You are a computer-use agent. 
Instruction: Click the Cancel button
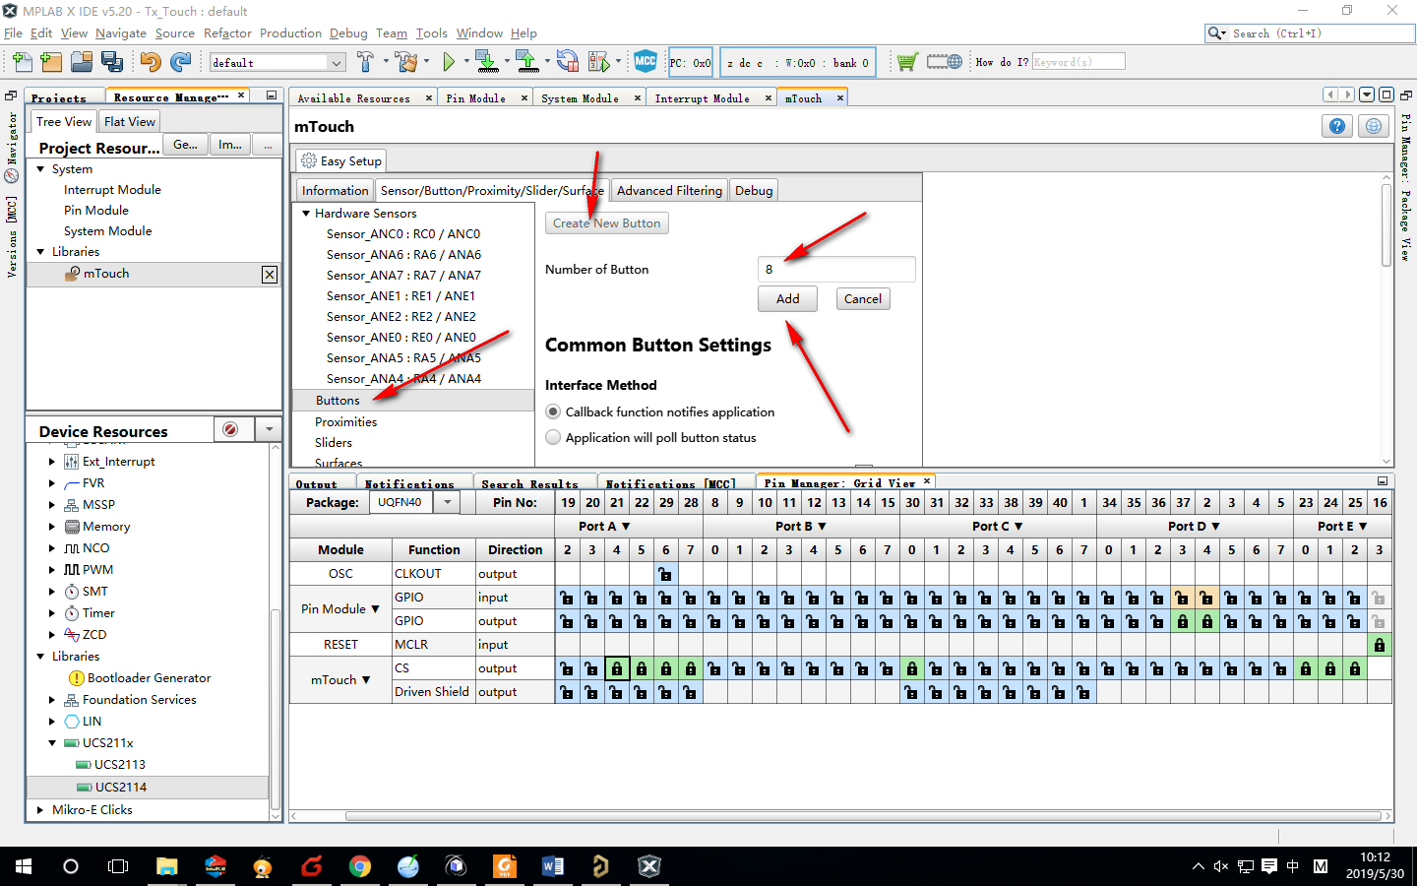863,299
